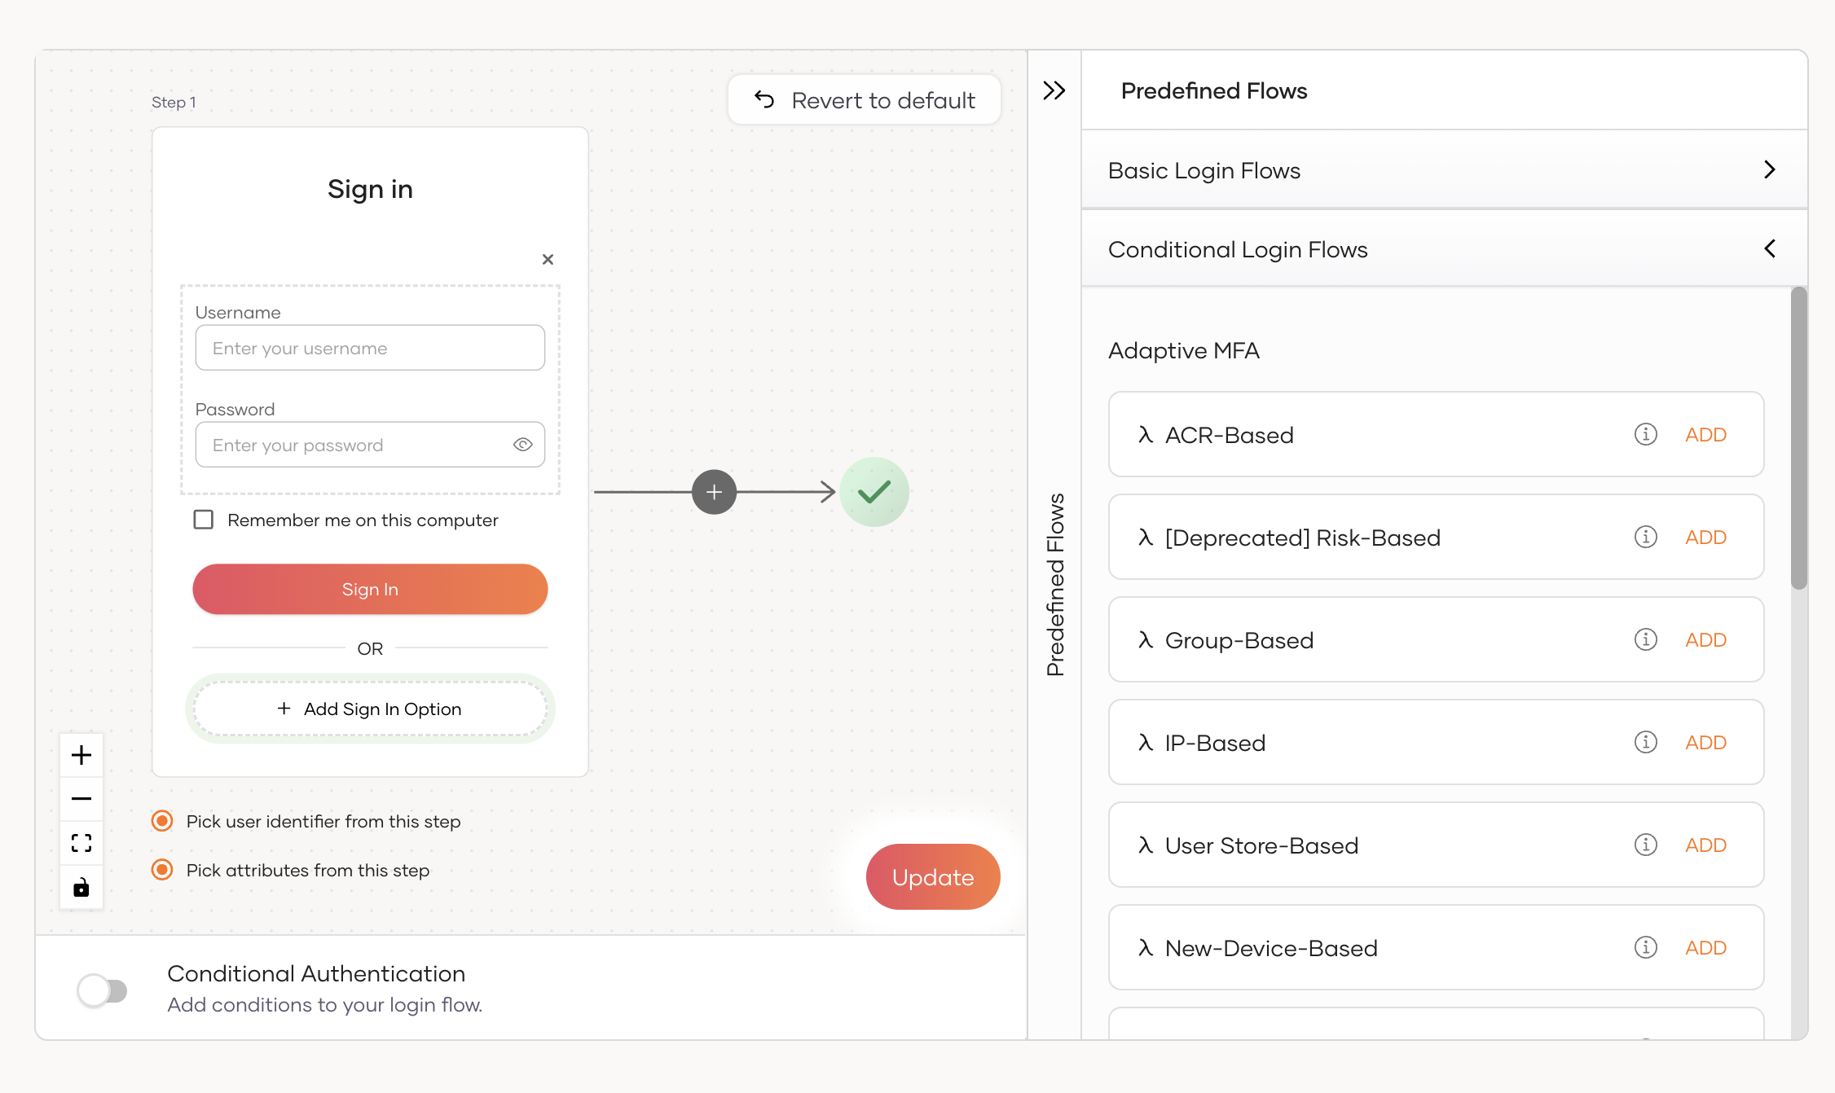Add the IP-Based flow

pyautogui.click(x=1705, y=743)
